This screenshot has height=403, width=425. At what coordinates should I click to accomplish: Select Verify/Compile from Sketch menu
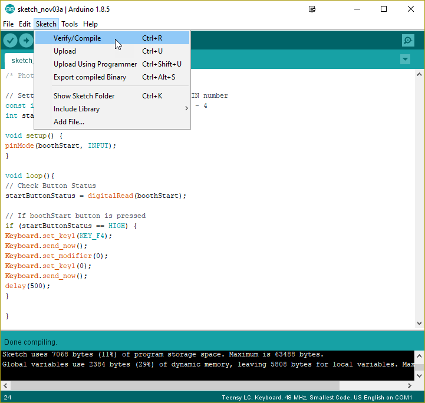click(x=112, y=38)
